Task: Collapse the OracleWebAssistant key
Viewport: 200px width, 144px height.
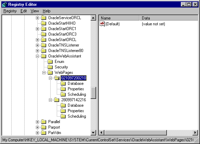Action: point(37,56)
